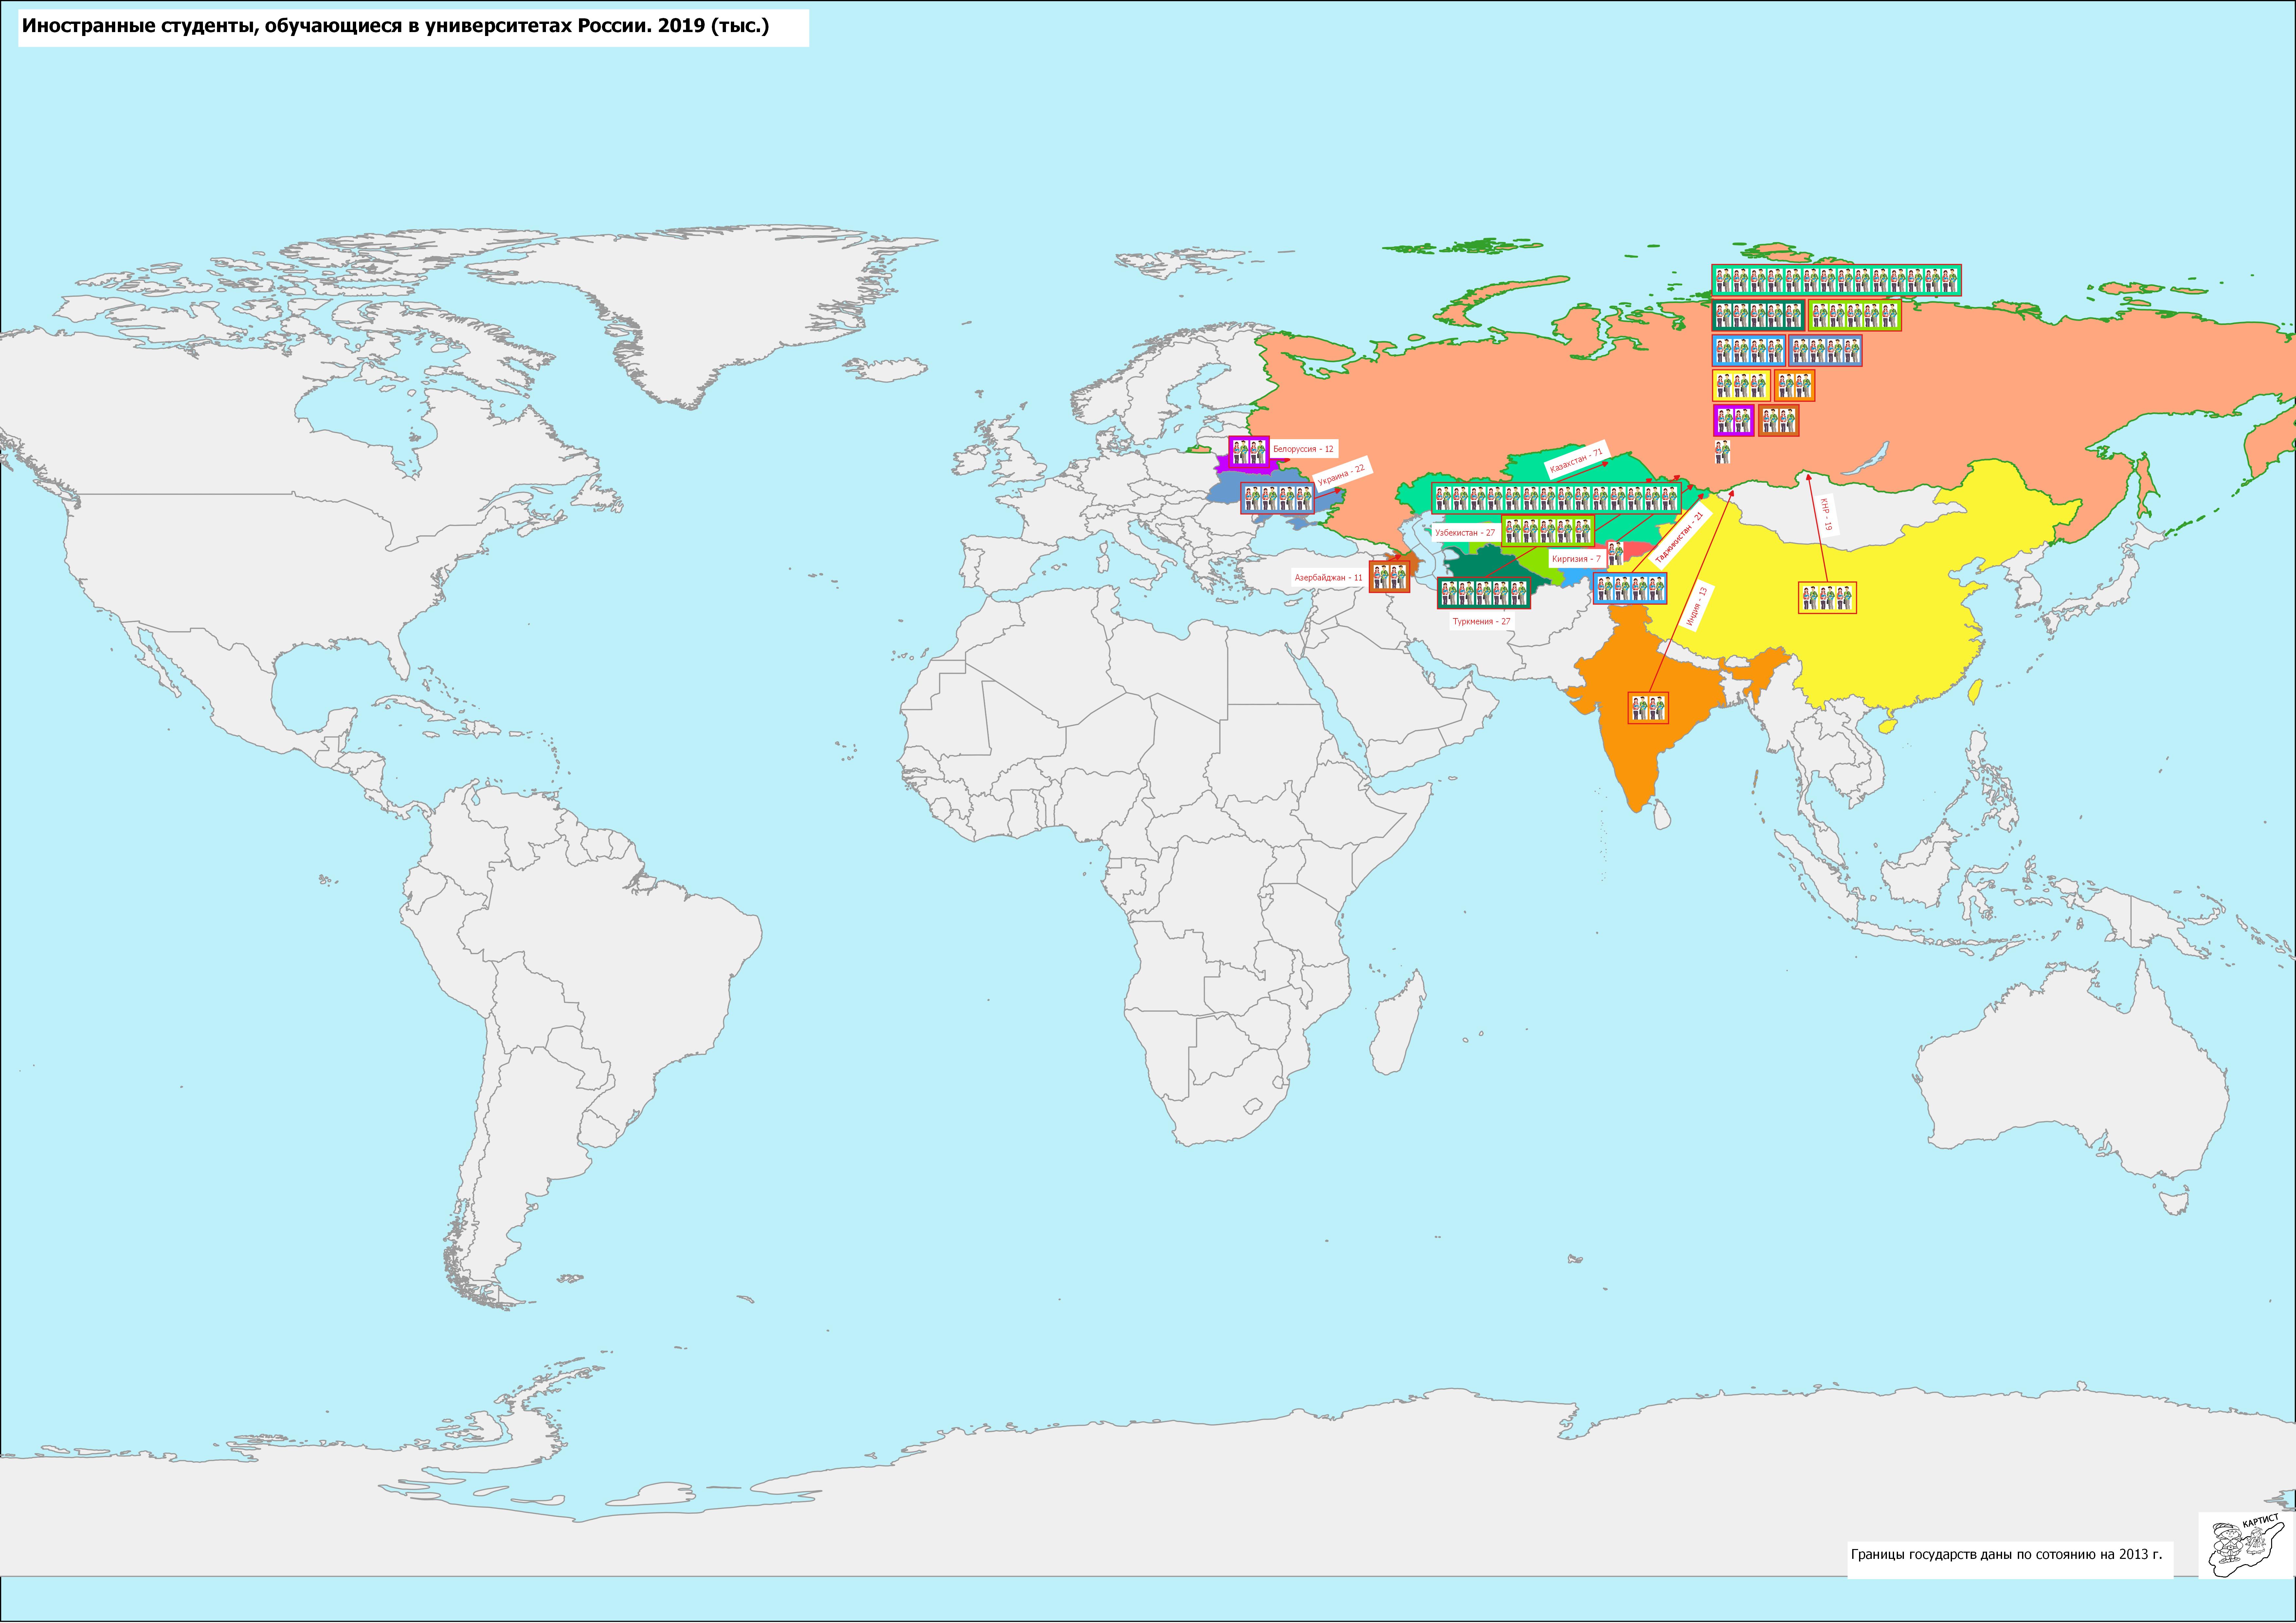Screen dimensions: 2296x1623
Task: Click the map title "Иностранные студенты, обучающиеся в университетах России"
Action: [336, 26]
